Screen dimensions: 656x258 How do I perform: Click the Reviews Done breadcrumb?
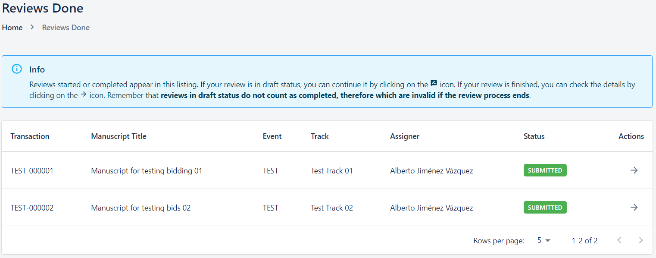[66, 28]
